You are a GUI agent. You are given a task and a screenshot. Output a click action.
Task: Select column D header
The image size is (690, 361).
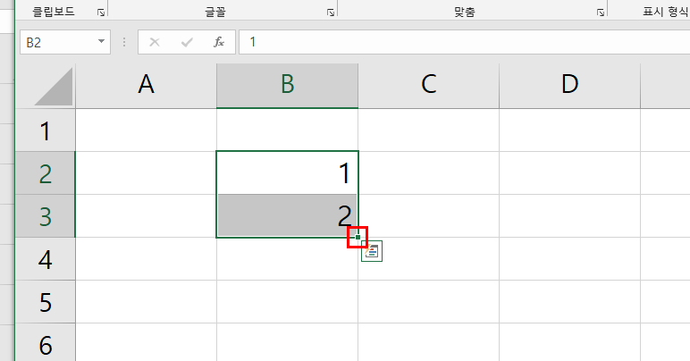[x=569, y=85]
